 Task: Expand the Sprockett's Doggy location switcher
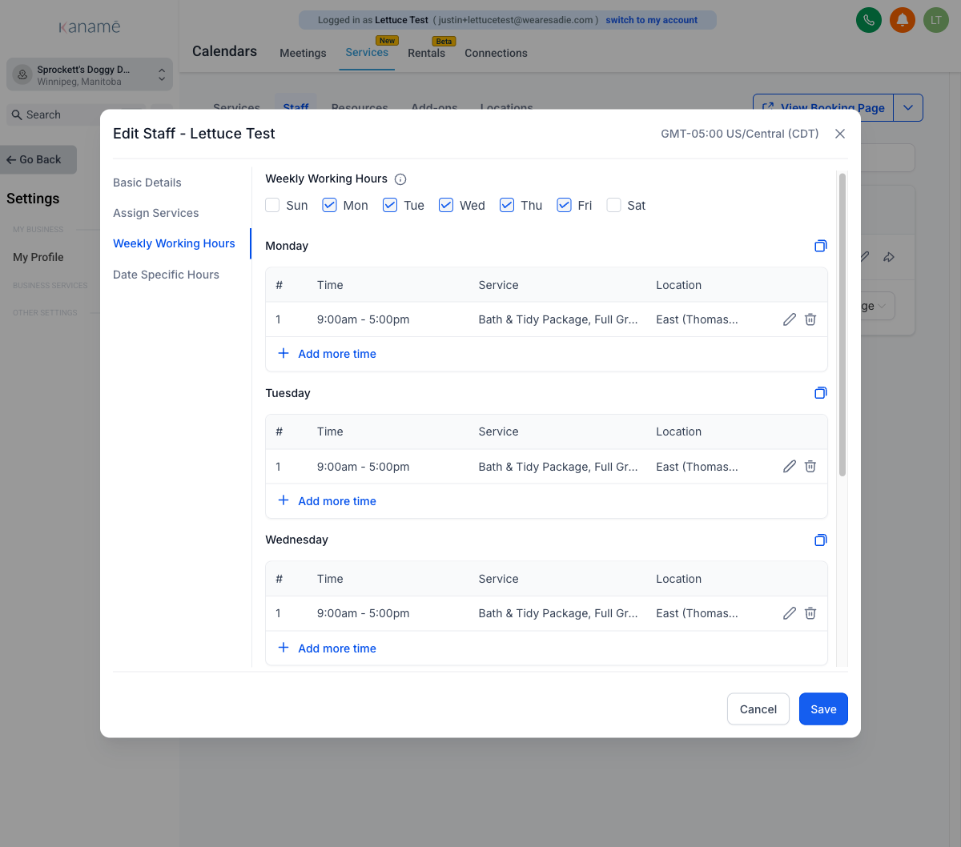coord(90,74)
